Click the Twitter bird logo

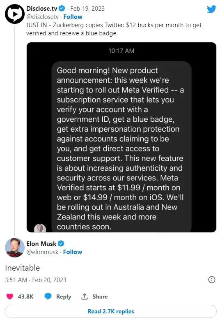coord(211,9)
